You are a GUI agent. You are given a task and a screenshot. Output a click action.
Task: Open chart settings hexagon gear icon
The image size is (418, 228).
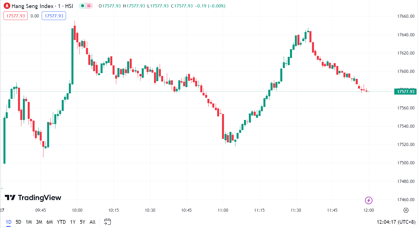click(x=406, y=210)
